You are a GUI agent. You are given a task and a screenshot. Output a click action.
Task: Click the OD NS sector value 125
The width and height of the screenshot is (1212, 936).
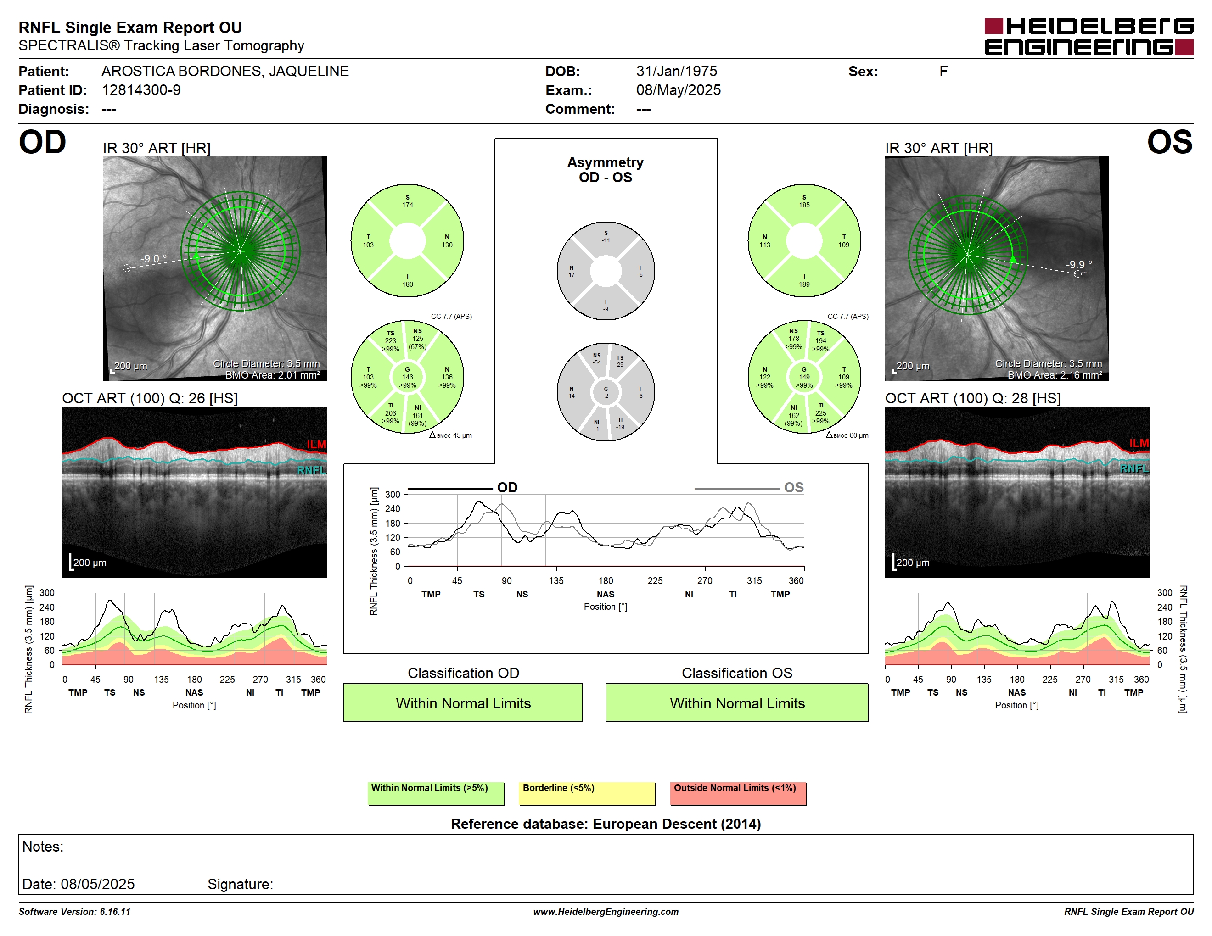pyautogui.click(x=417, y=339)
